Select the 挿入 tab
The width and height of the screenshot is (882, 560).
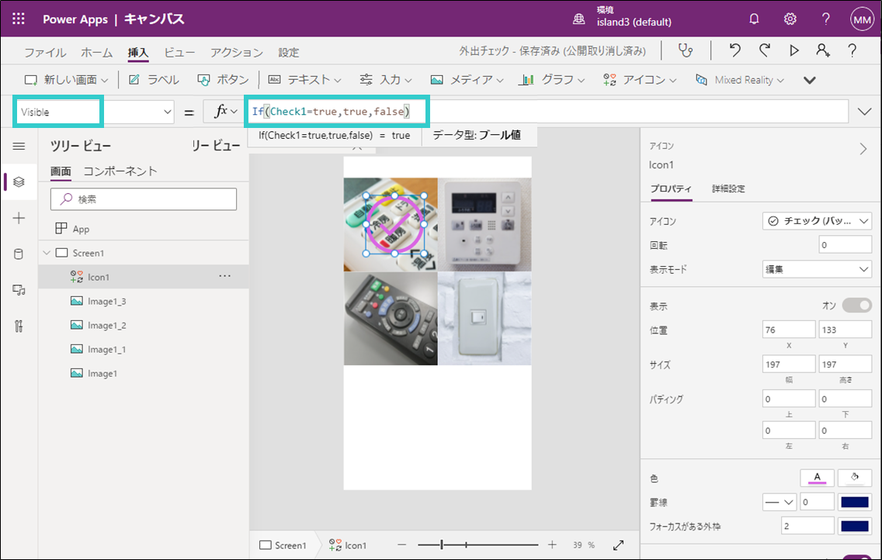(x=138, y=52)
